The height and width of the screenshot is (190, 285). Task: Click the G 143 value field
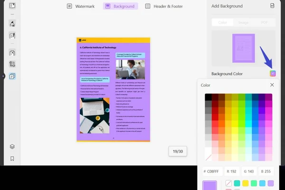(x=249, y=171)
